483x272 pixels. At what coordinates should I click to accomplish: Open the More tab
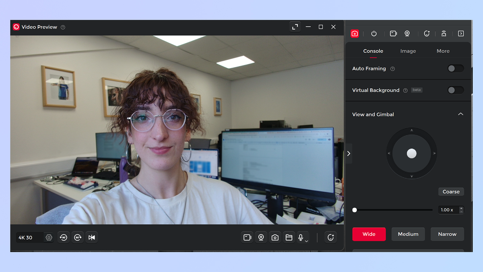click(443, 51)
